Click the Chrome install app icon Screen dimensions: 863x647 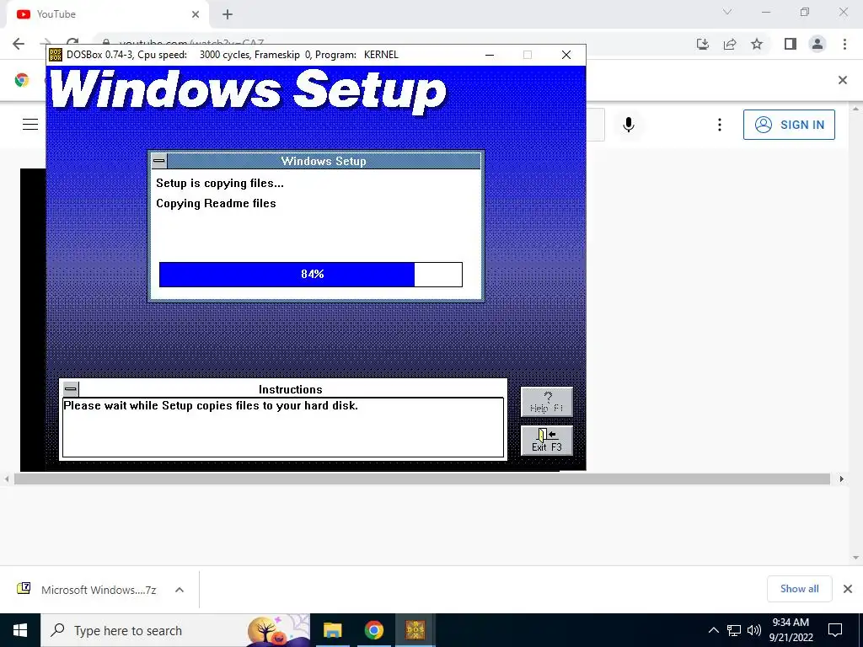click(703, 44)
